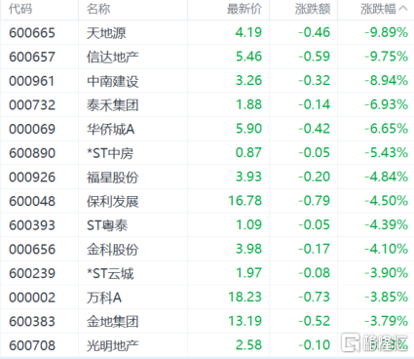Click the 格隆汇 watermark logo
Viewport: 414px width, 359px height.
(x=374, y=342)
